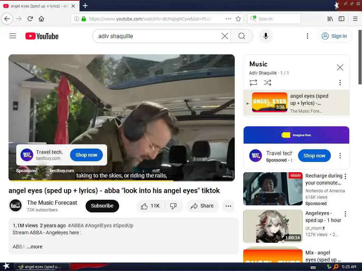Image resolution: width=362 pixels, height=271 pixels.
Task: Submit search with magnifier button
Action: (242, 36)
